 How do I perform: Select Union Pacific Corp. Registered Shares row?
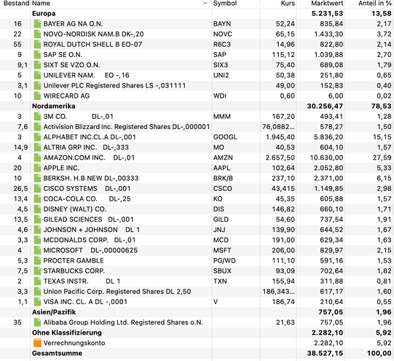(x=197, y=292)
